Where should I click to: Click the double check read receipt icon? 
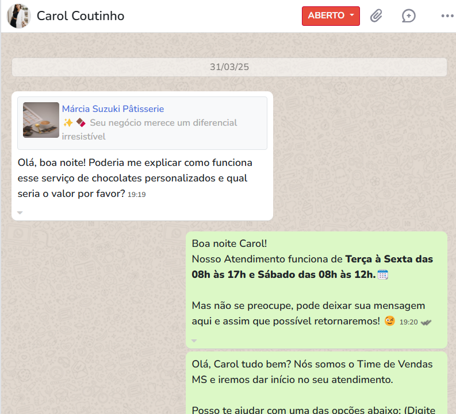click(426, 322)
